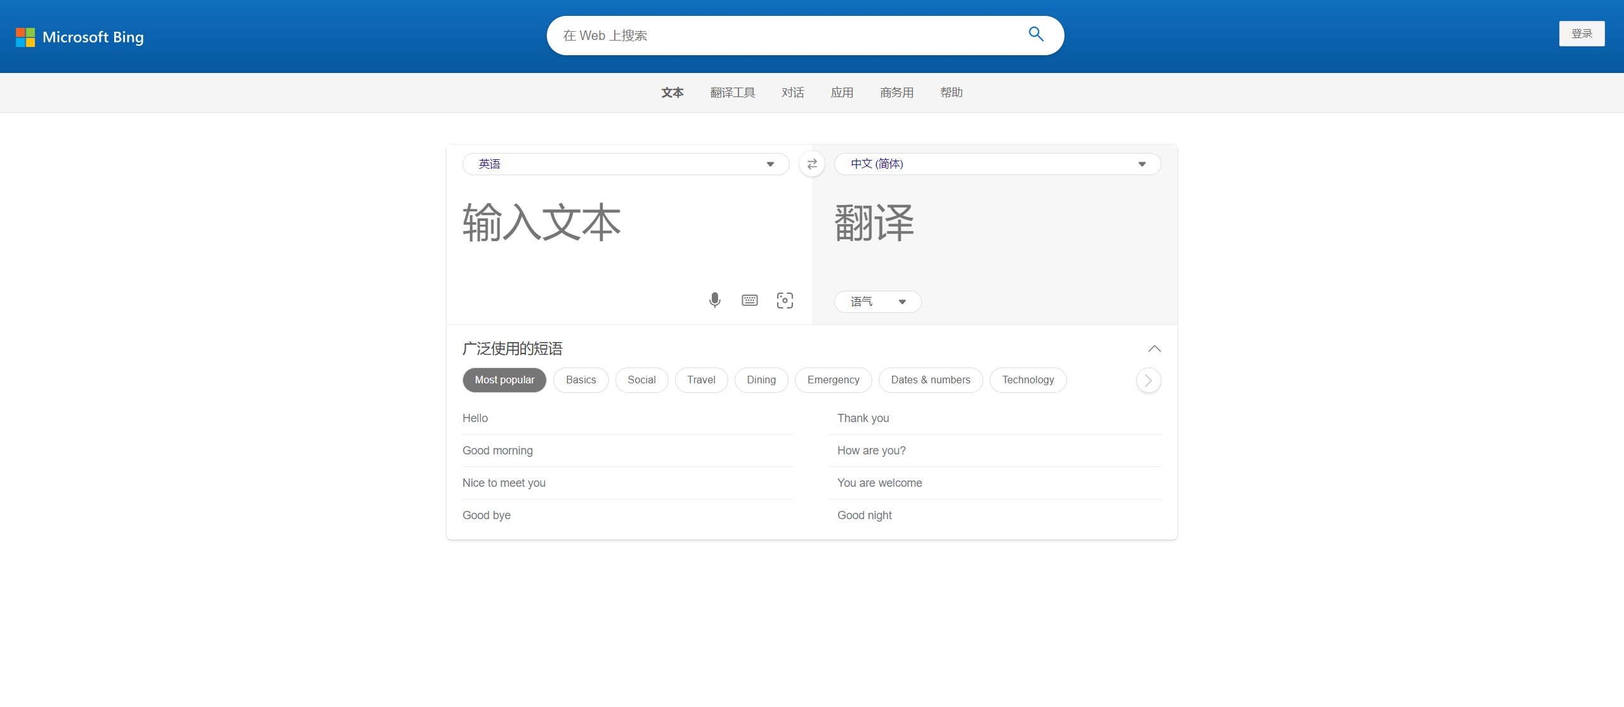Open the 对话 tab

pos(792,93)
